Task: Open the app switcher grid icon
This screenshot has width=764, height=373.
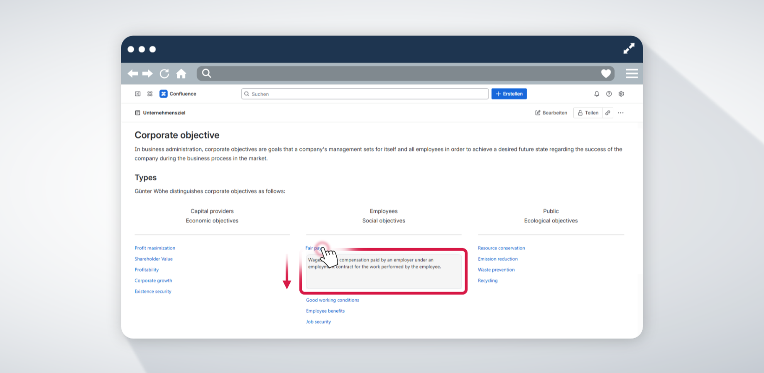Action: (x=150, y=94)
